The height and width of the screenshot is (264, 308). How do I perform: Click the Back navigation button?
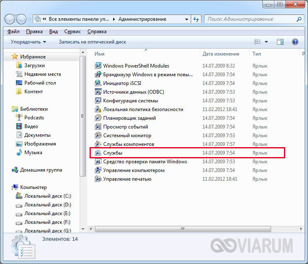[10, 19]
